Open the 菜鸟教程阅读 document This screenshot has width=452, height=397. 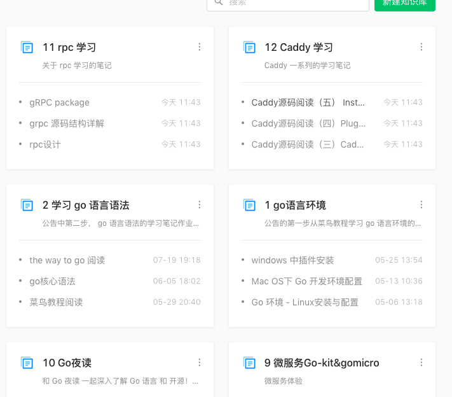pyautogui.click(x=56, y=302)
